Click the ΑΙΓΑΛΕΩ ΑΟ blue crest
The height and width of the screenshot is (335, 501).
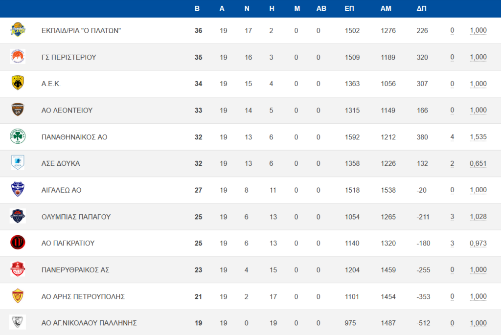point(18,189)
